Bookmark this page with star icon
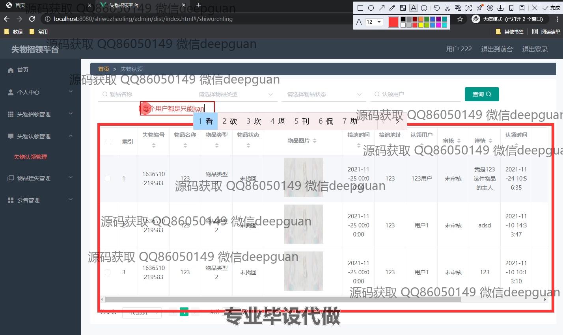This screenshot has height=335, width=563. (460, 19)
